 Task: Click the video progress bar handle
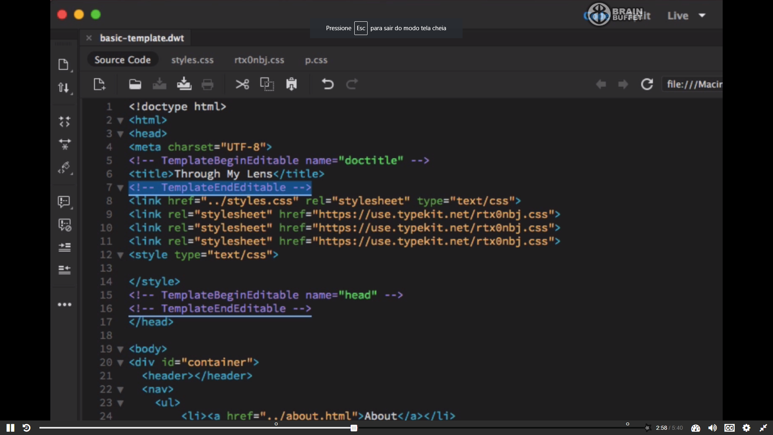coord(353,428)
